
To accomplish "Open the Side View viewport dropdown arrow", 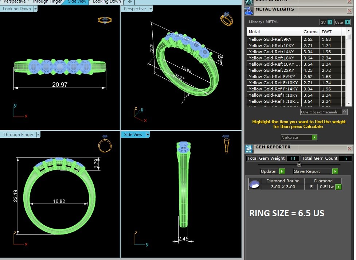I will pyautogui.click(x=148, y=135).
